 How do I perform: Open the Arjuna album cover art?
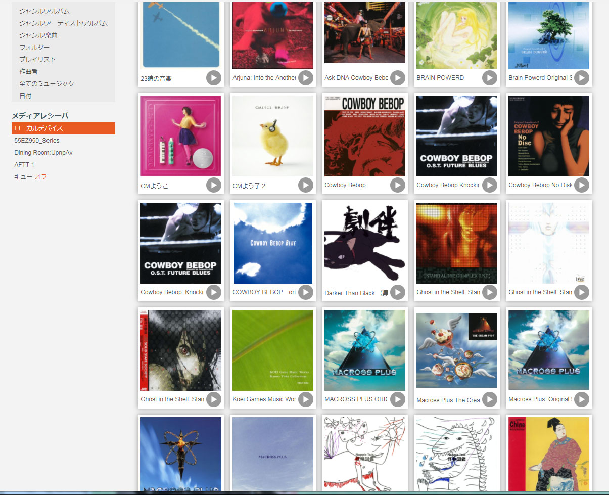pos(273,35)
